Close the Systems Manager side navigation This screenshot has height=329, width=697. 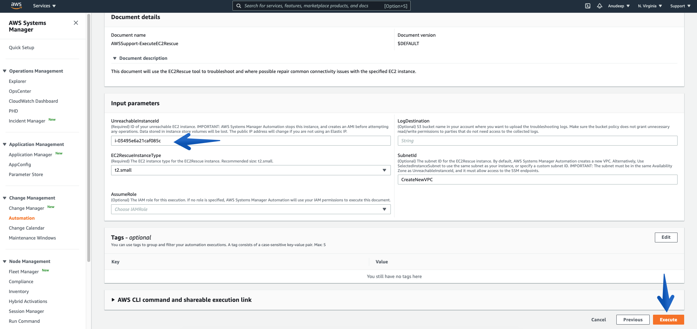[76, 23]
